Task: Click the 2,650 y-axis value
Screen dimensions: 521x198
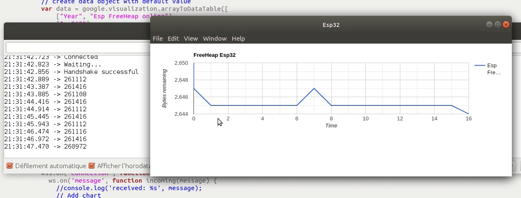Action: (181, 63)
